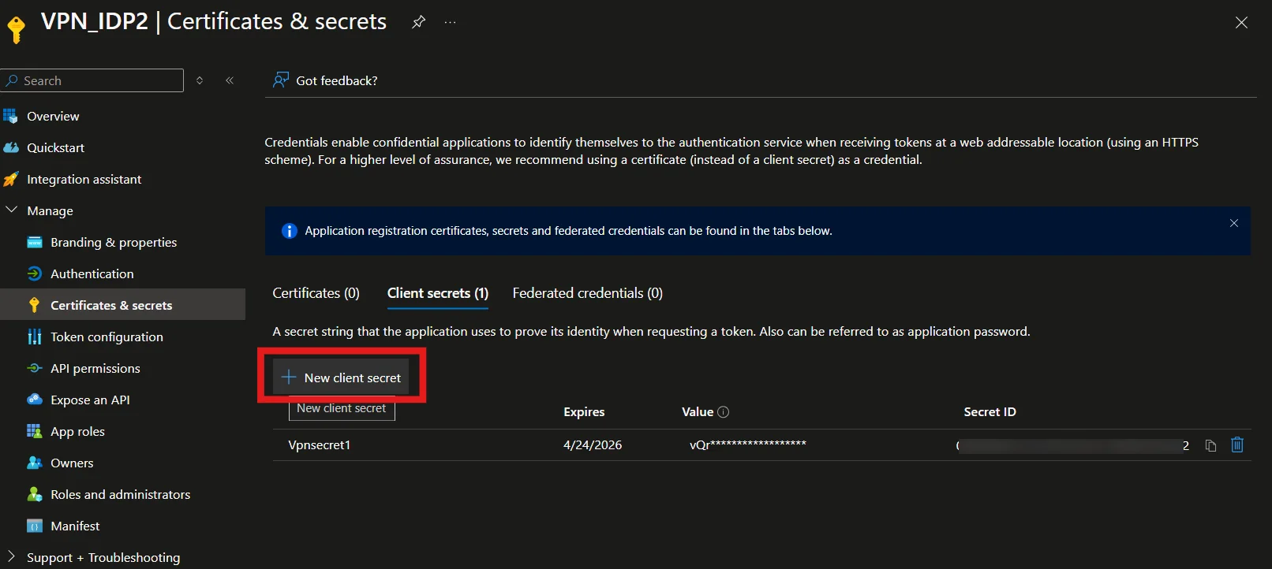Click the Quickstart cloud icon

[x=10, y=147]
